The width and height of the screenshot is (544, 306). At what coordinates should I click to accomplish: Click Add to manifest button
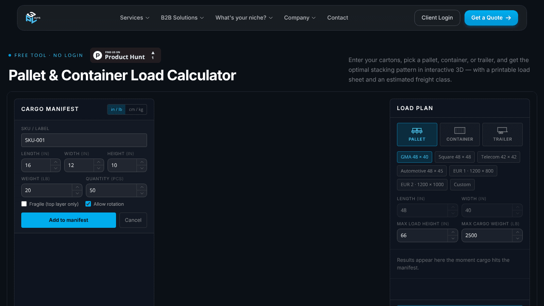[68, 220]
